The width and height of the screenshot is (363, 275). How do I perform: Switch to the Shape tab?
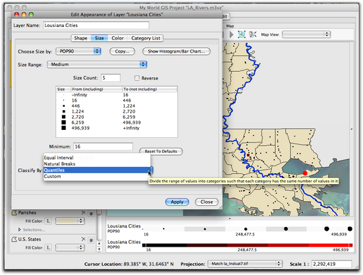tap(81, 38)
